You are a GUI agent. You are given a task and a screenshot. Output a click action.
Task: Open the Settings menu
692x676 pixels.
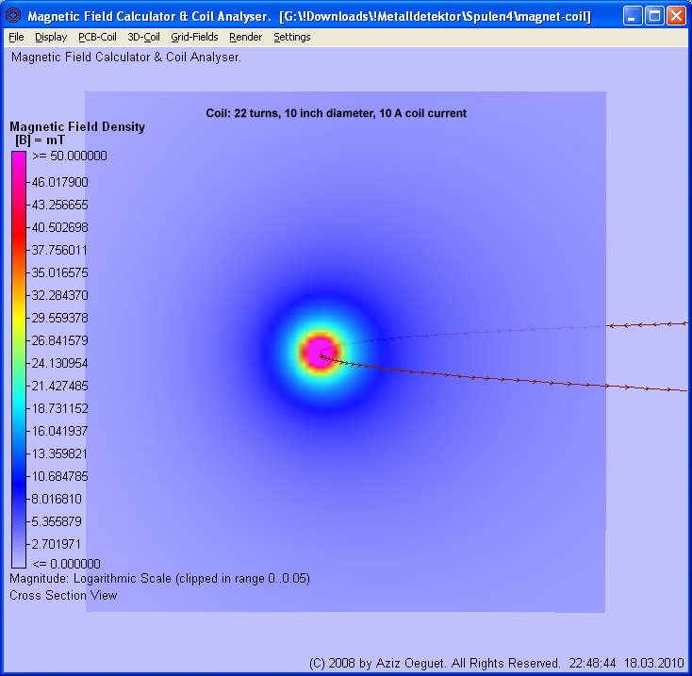point(291,37)
